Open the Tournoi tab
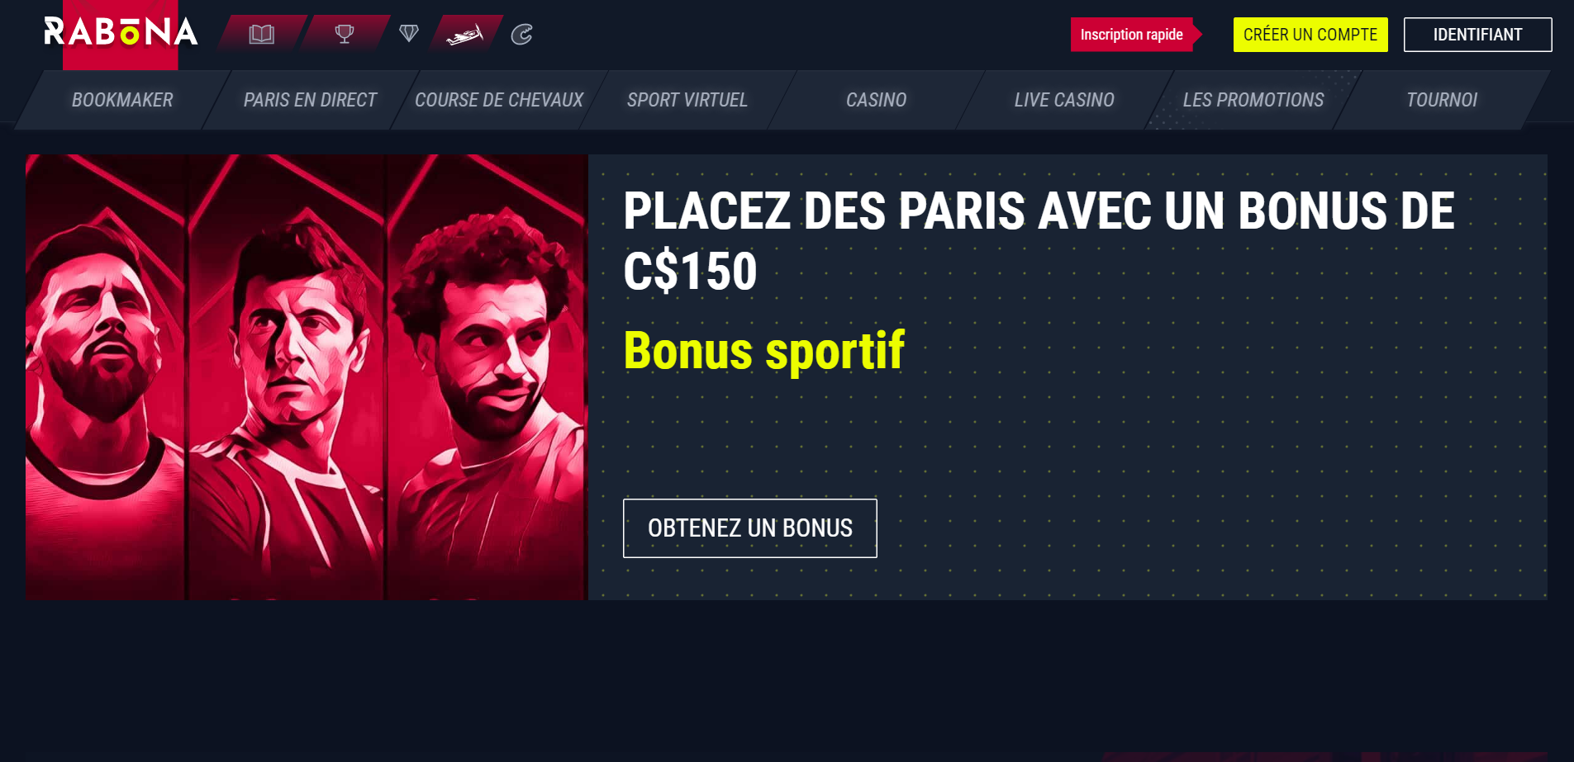 click(x=1442, y=100)
